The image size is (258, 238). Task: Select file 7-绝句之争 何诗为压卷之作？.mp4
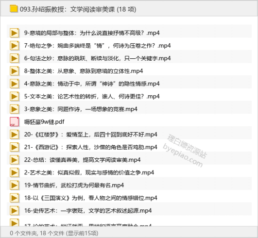97,46
